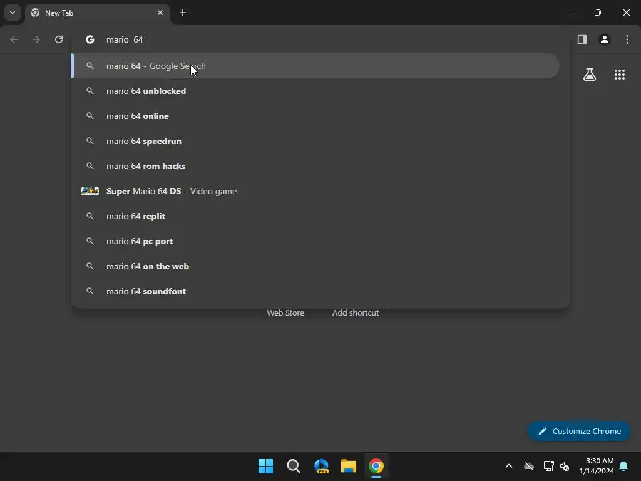Click the muted volume tray icon
Screen dimensions: 641x481
565,466
